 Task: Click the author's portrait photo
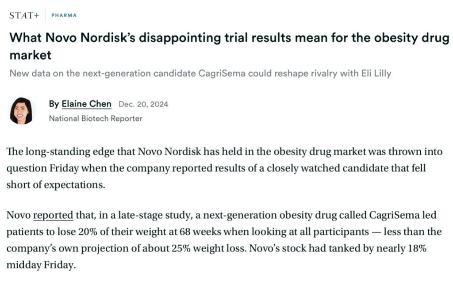(x=21, y=111)
